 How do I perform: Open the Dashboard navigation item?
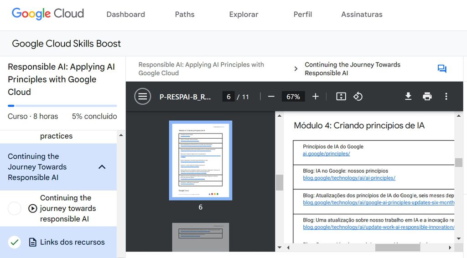point(126,14)
